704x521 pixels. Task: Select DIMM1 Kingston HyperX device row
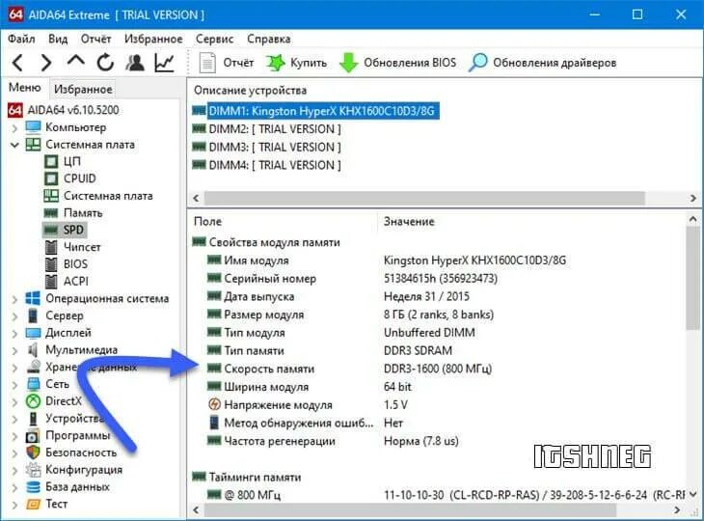(x=315, y=111)
